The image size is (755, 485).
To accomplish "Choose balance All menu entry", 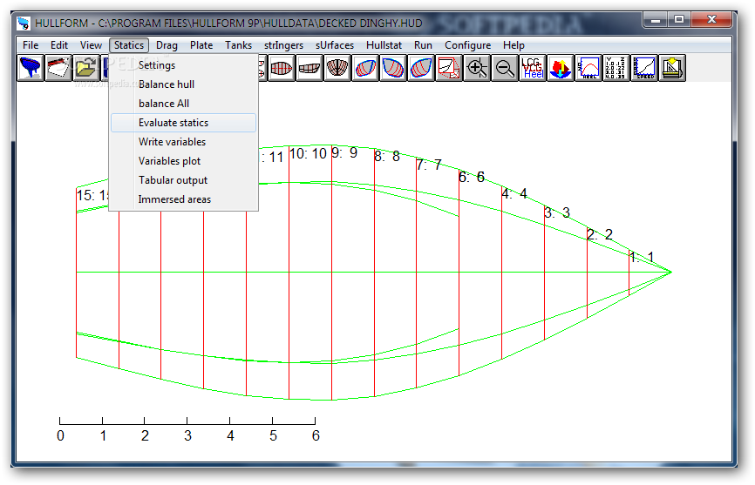I will tap(183, 104).
